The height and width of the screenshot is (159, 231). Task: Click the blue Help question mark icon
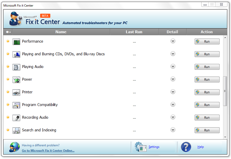tap(186, 147)
